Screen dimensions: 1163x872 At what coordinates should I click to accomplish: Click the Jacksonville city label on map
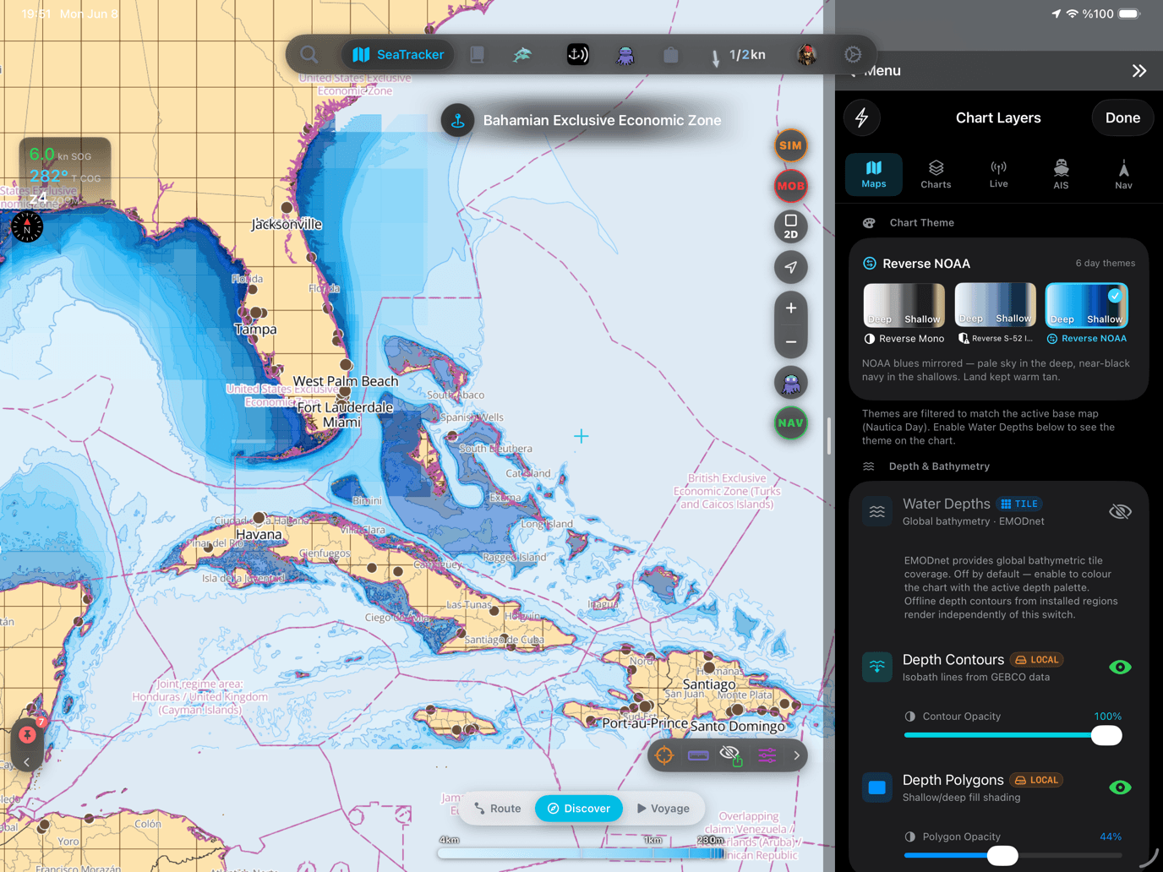pyautogui.click(x=287, y=224)
